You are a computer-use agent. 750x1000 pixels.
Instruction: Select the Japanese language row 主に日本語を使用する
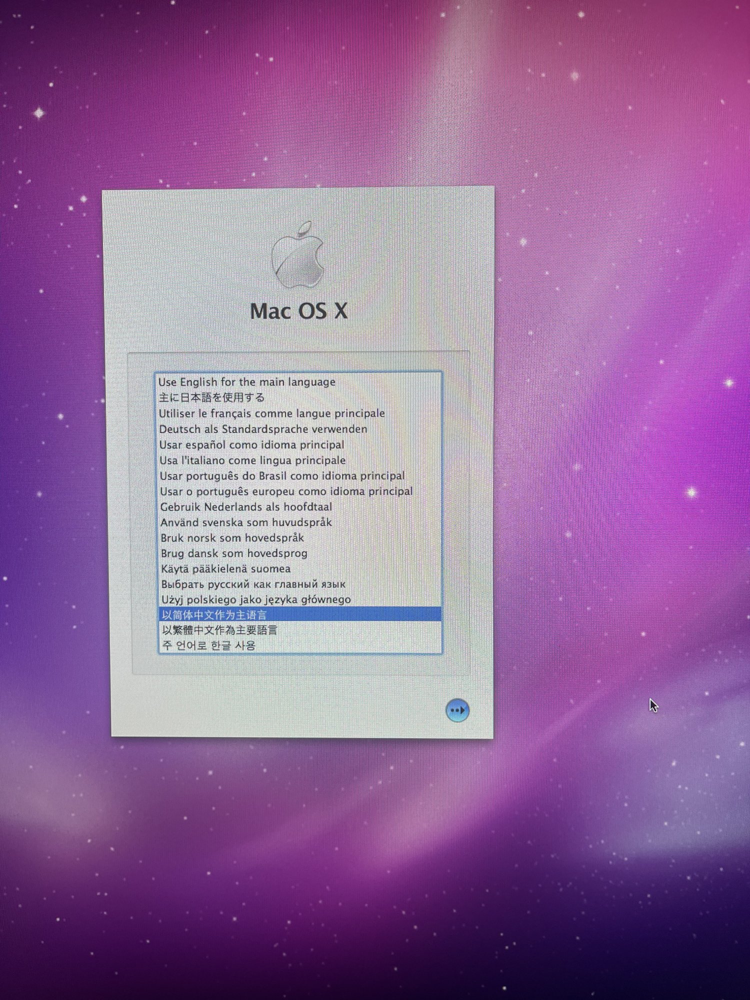click(298, 397)
